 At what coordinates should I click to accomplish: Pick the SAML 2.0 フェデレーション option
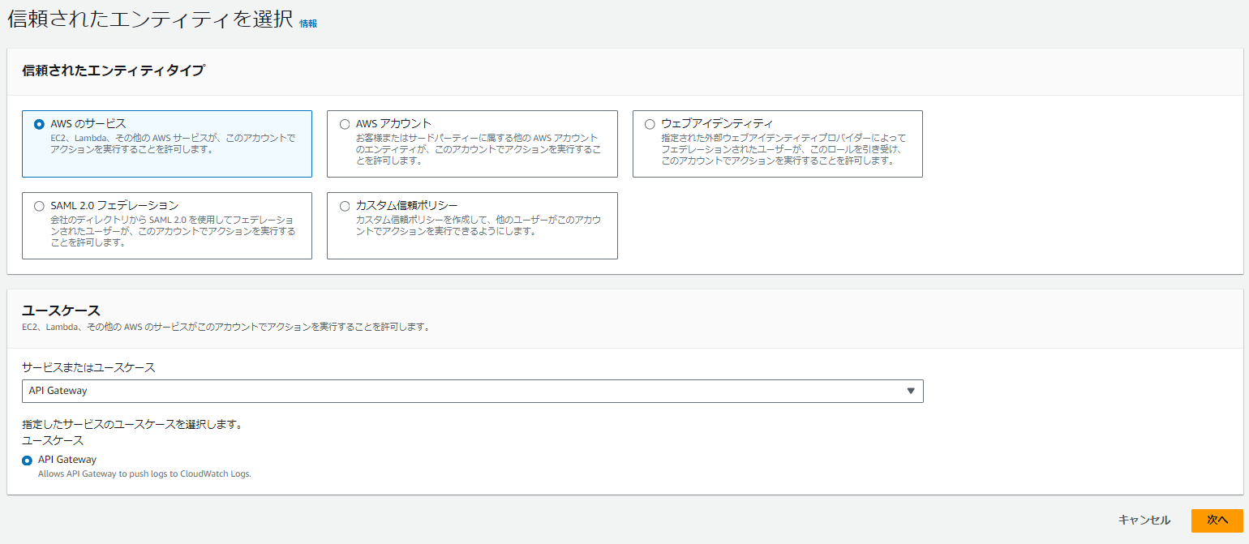pyautogui.click(x=39, y=206)
